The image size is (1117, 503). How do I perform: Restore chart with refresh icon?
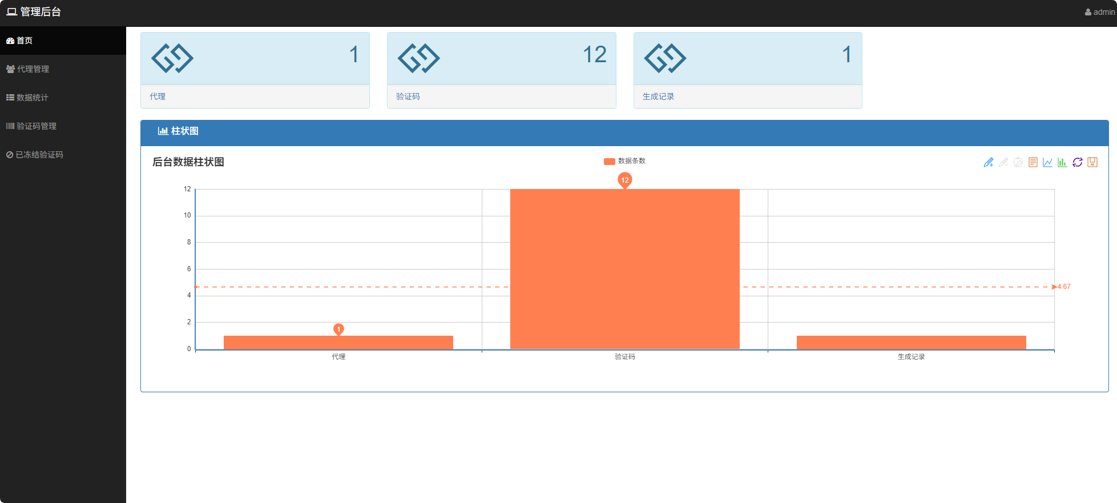pos(1078,162)
